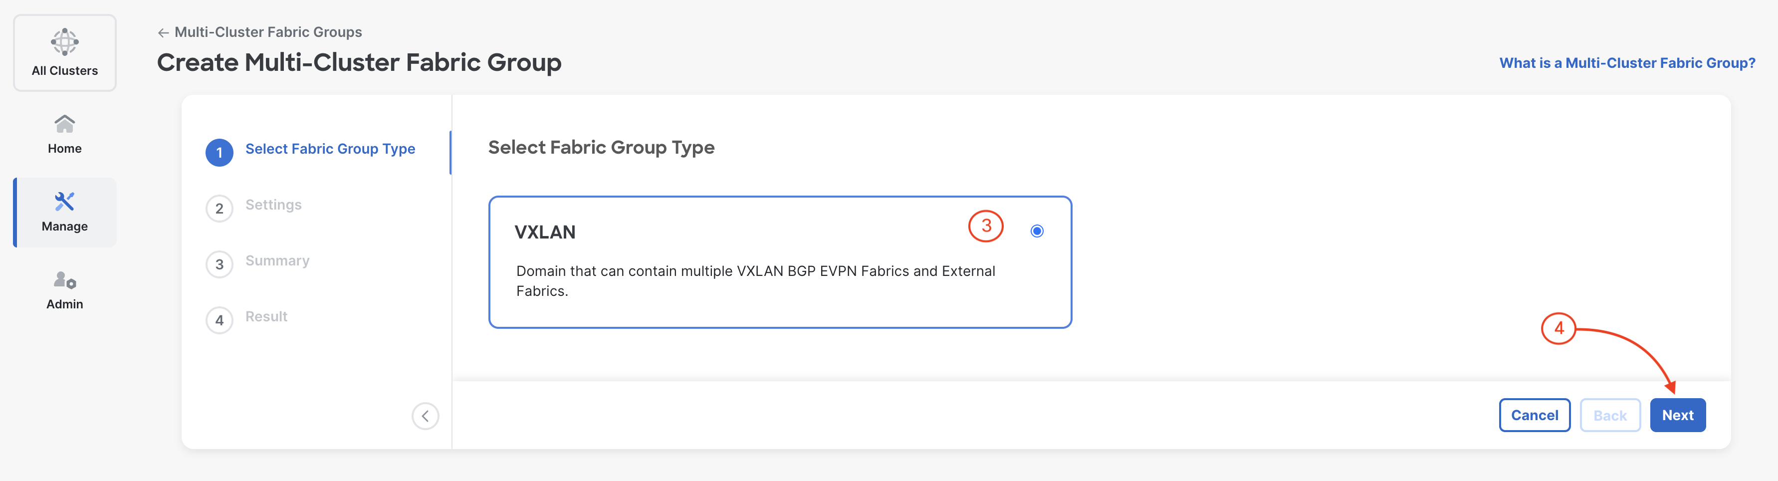Select the Summary step label

click(x=277, y=261)
